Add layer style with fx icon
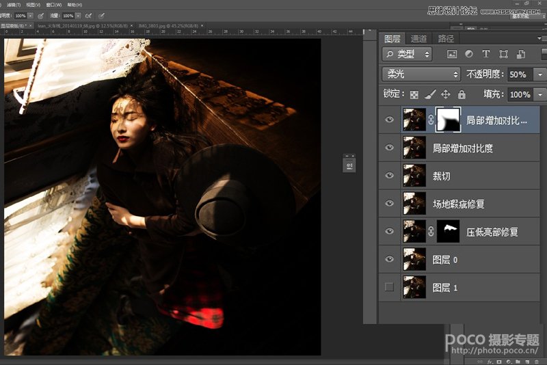Viewport: 547px width, 365px height. (490, 362)
